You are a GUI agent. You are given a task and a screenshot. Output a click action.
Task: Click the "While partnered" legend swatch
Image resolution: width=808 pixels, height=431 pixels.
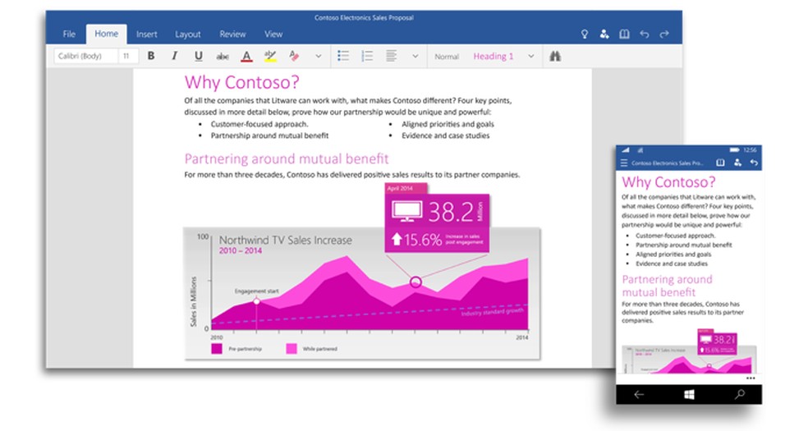pyautogui.click(x=292, y=349)
